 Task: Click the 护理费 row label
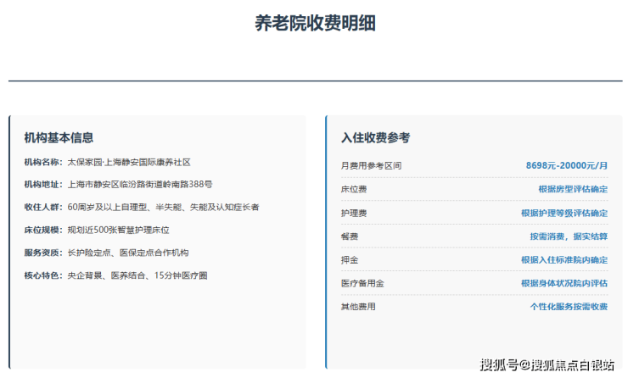[x=354, y=214]
